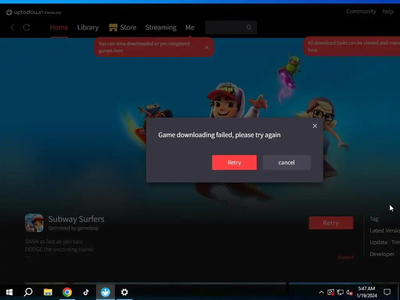Click the back arrow icon
Image resolution: width=400 pixels, height=300 pixels.
(12, 27)
